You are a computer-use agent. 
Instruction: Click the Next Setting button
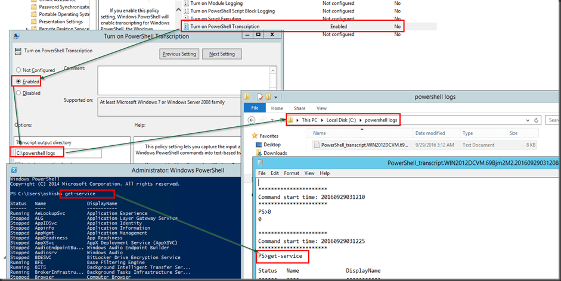pos(222,54)
